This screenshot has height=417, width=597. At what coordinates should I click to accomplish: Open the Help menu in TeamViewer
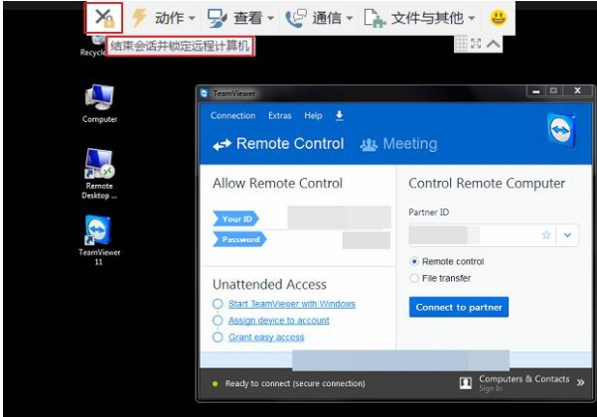313,115
